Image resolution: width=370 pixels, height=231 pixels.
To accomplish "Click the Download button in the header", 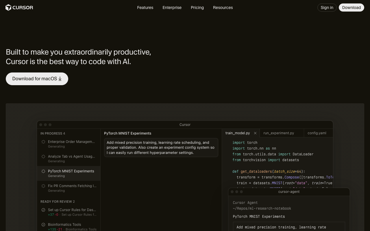I will (351, 8).
